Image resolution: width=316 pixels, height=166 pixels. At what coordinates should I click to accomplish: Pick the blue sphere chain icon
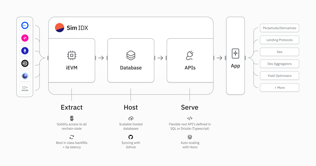click(25, 76)
